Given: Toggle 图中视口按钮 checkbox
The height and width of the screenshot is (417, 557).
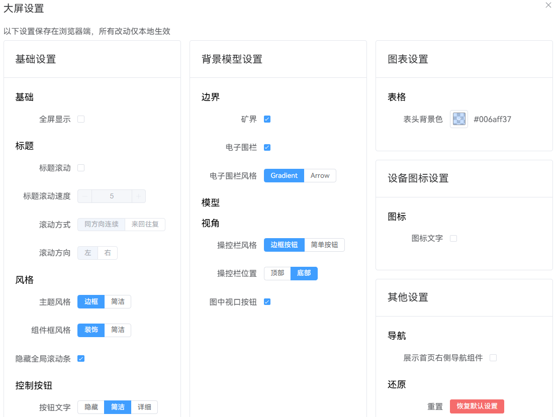Looking at the screenshot, I should [x=267, y=302].
